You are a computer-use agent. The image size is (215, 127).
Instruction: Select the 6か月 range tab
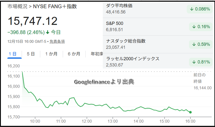coord(74,54)
